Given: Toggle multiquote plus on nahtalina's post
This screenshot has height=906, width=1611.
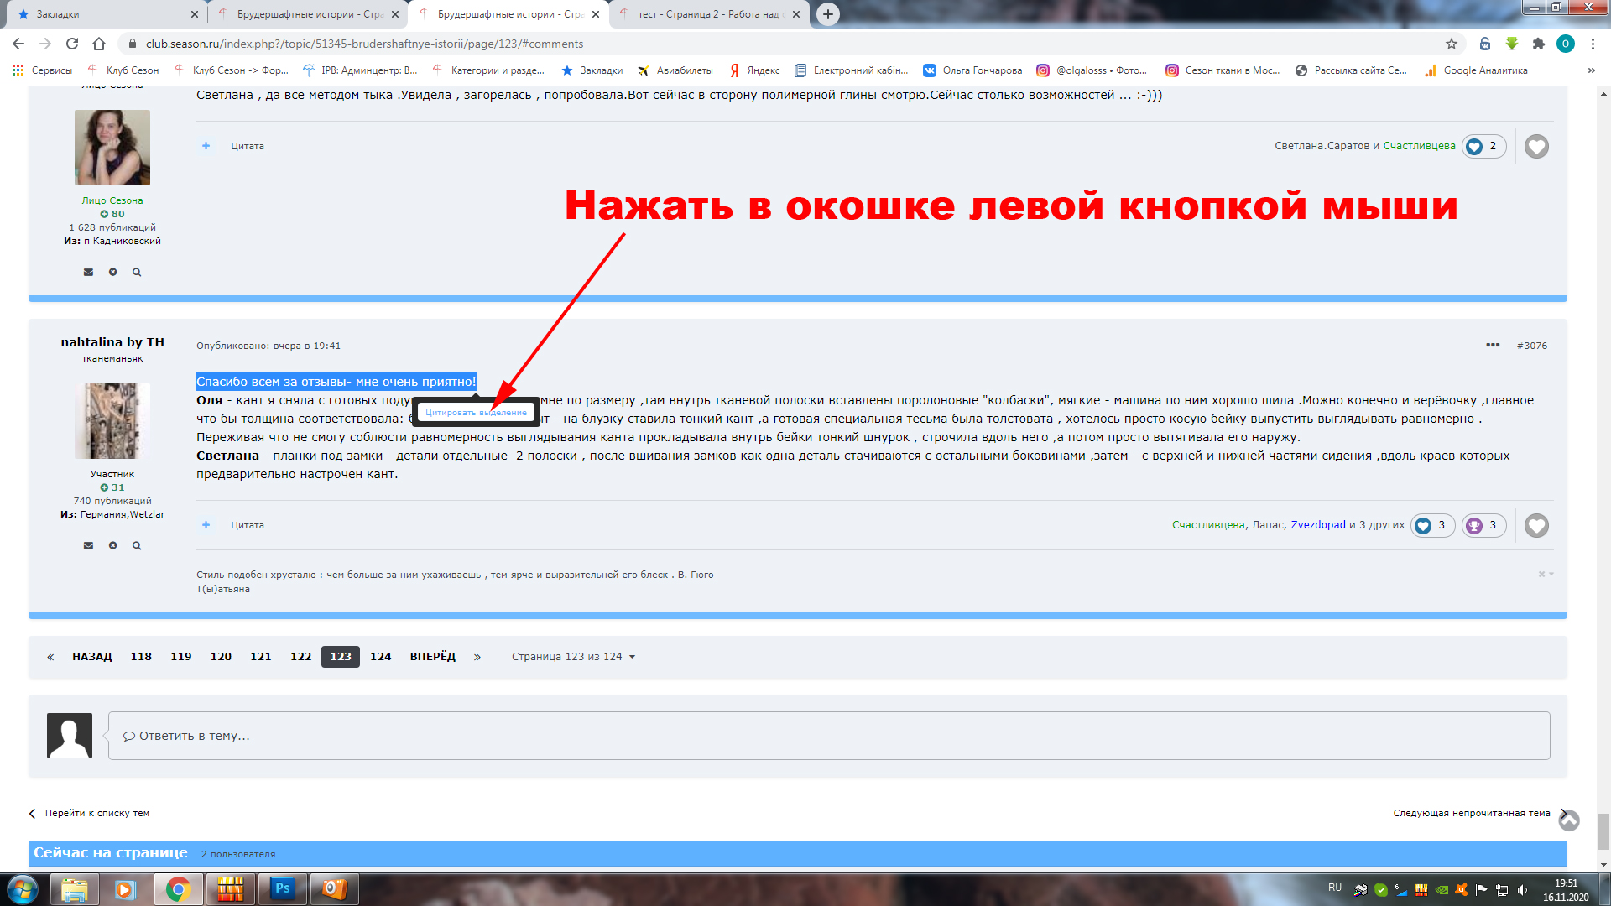Looking at the screenshot, I should (206, 525).
